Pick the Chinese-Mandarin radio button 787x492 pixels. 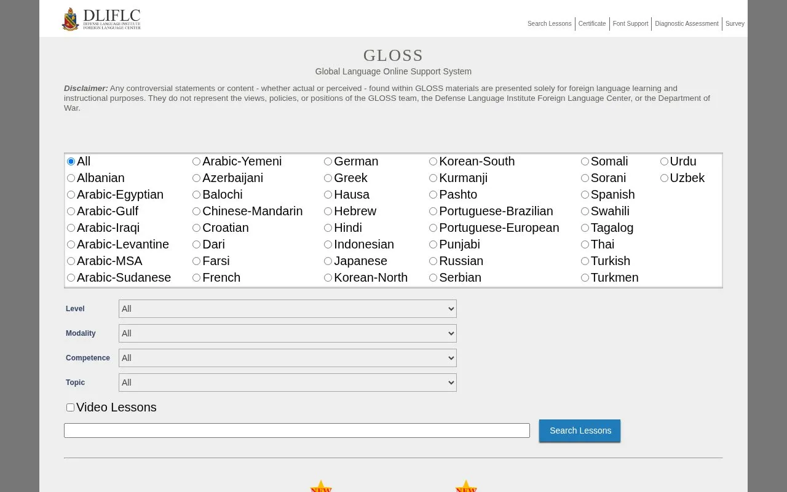[197, 212]
